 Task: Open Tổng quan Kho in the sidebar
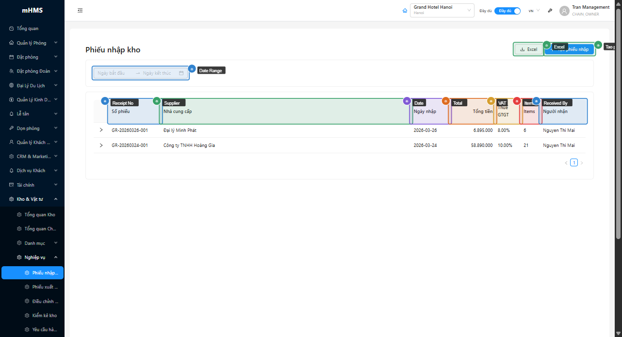click(39, 215)
